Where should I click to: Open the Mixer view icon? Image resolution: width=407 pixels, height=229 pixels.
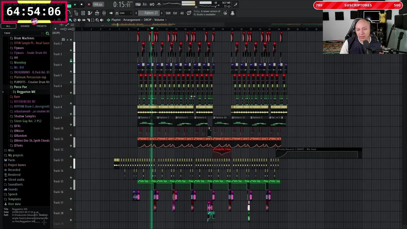click(104, 13)
